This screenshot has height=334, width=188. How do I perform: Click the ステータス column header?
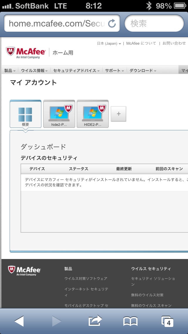click(x=78, y=169)
